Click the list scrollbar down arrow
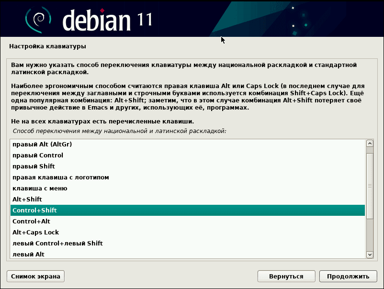 (370, 255)
